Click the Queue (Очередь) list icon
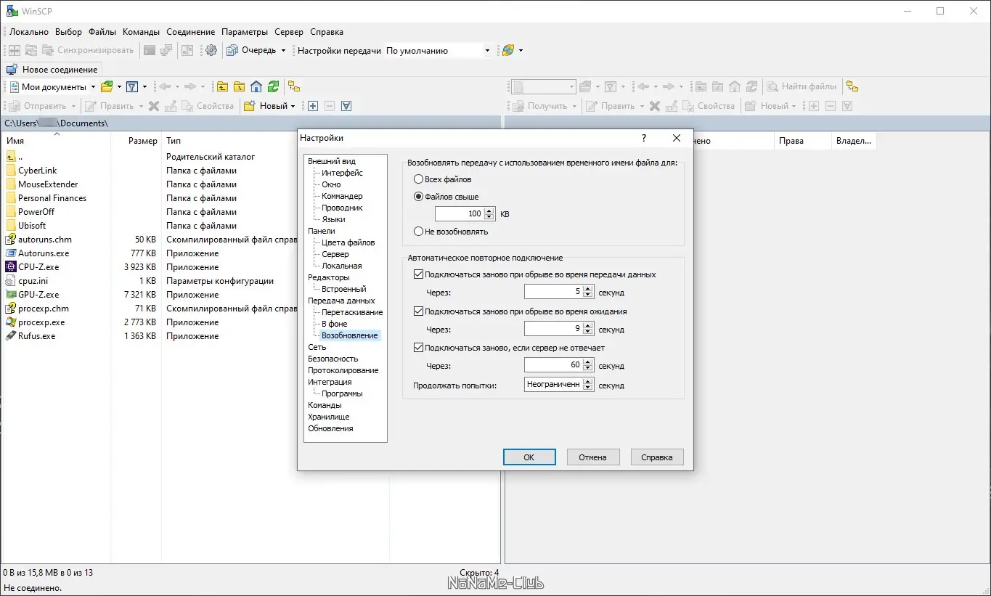This screenshot has width=991, height=596. [232, 50]
